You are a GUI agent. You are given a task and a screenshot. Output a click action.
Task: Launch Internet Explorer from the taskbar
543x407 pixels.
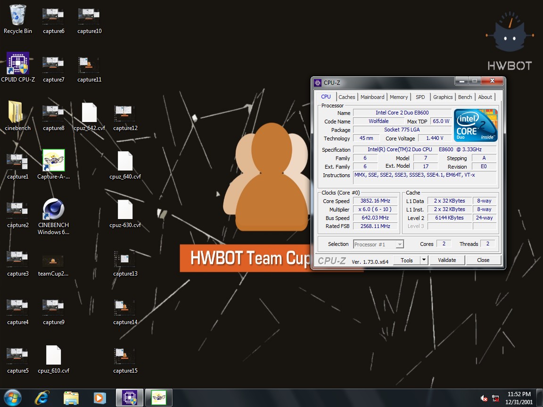click(x=42, y=398)
